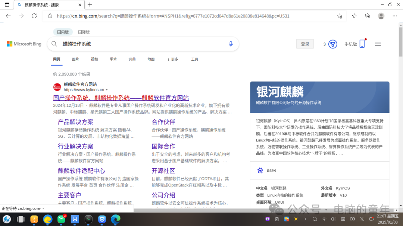
Task: Refresh the page using the reload icon
Action: [x=34, y=16]
